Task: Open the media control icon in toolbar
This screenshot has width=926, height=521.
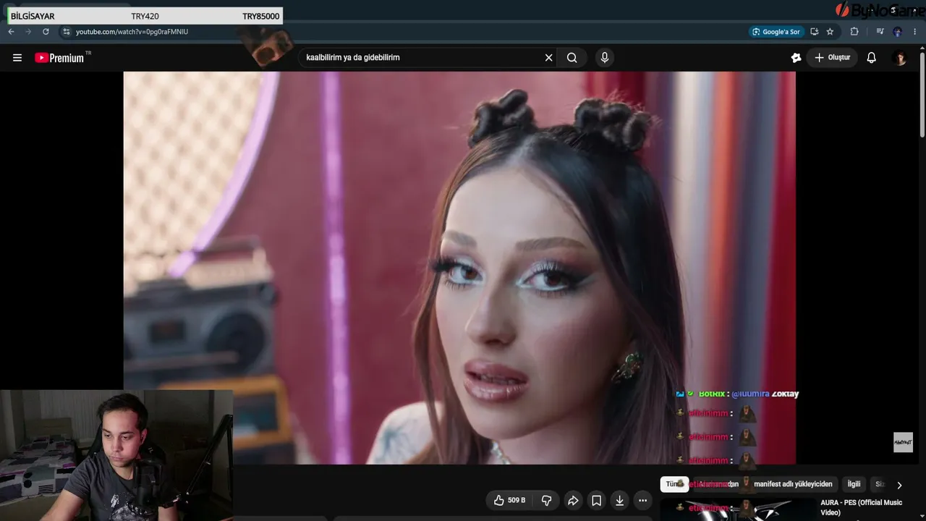Action: (880, 32)
